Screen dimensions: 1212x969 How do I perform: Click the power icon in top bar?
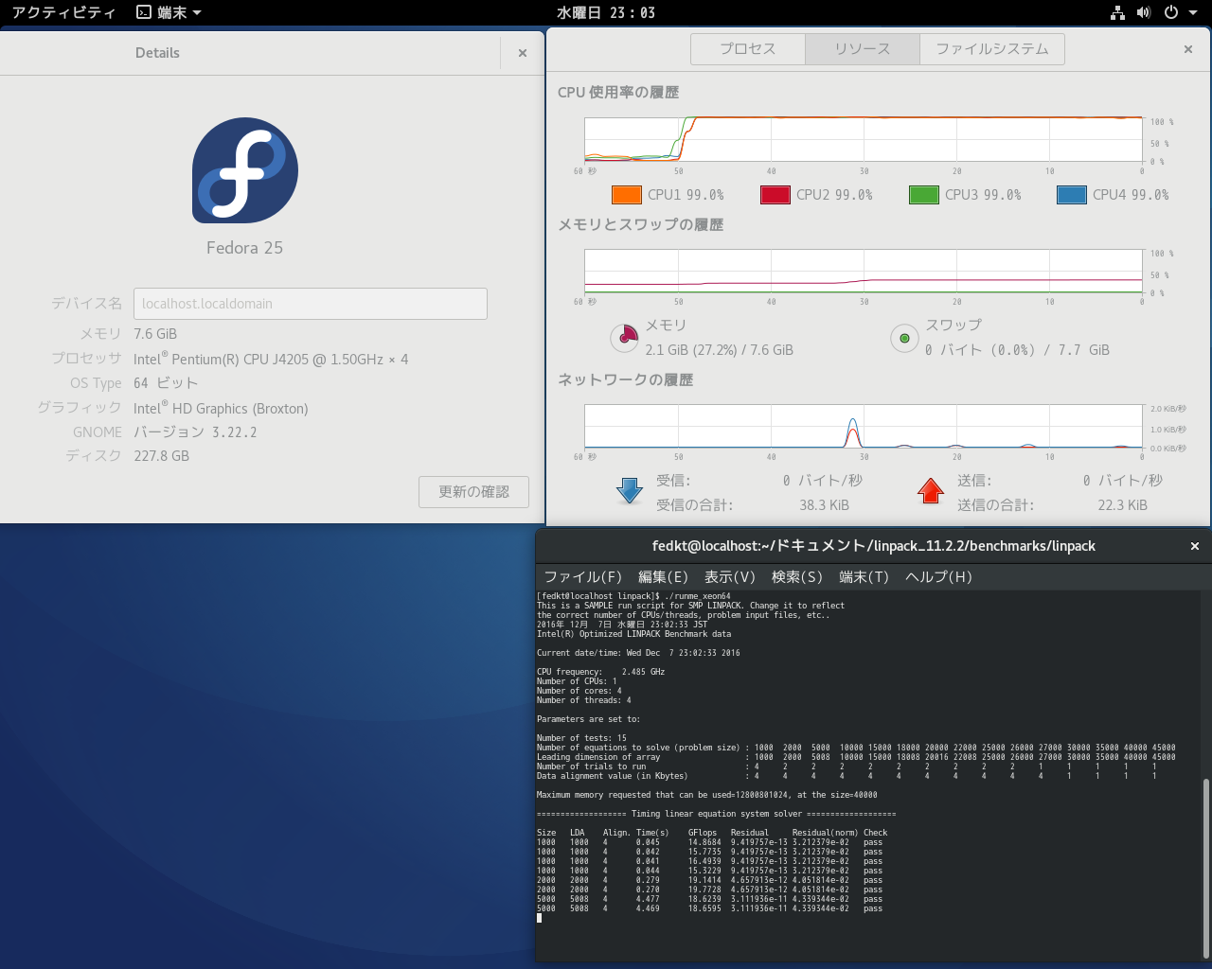click(x=1171, y=12)
